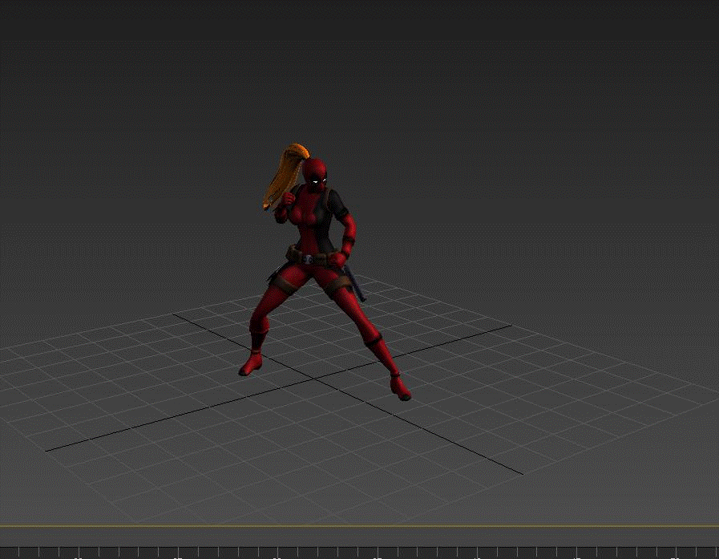This screenshot has height=559, width=719.
Task: Click the time slider track above the ruler
Action: pyautogui.click(x=359, y=536)
